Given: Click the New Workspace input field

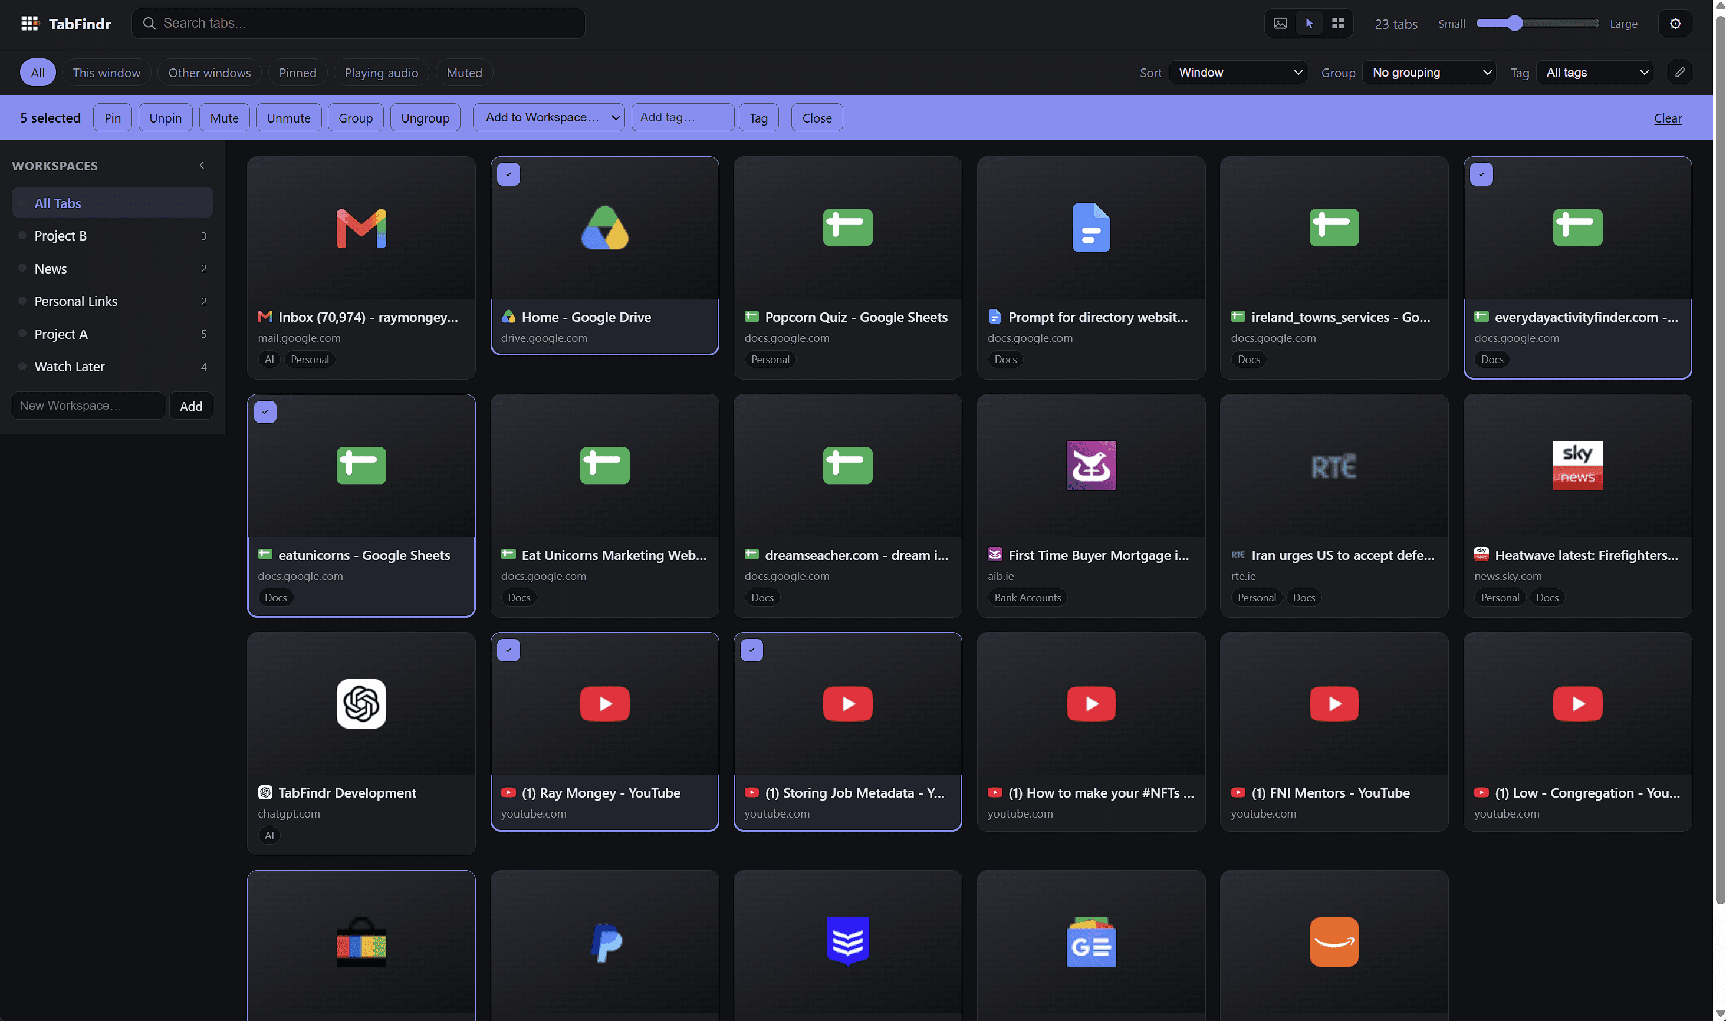Looking at the screenshot, I should 88,406.
